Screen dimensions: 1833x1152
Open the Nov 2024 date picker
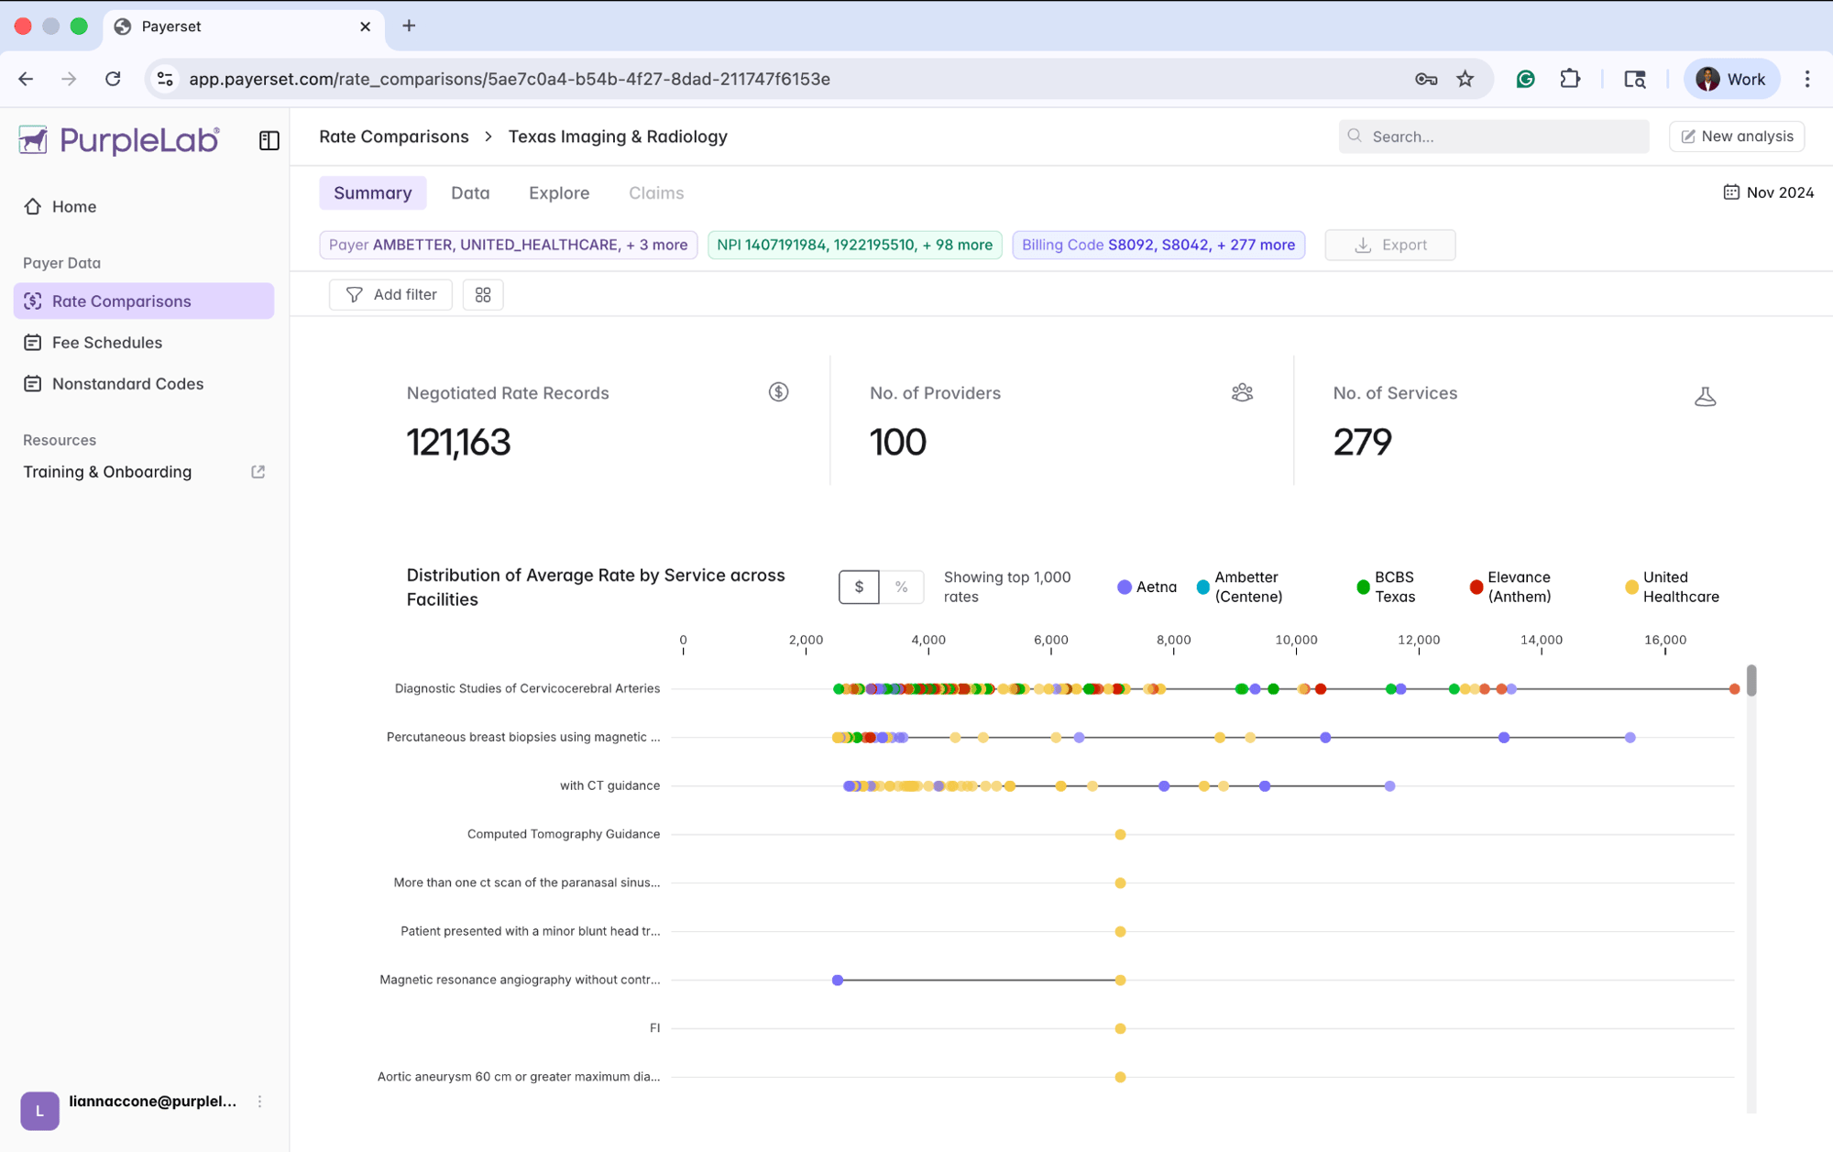click(x=1768, y=192)
